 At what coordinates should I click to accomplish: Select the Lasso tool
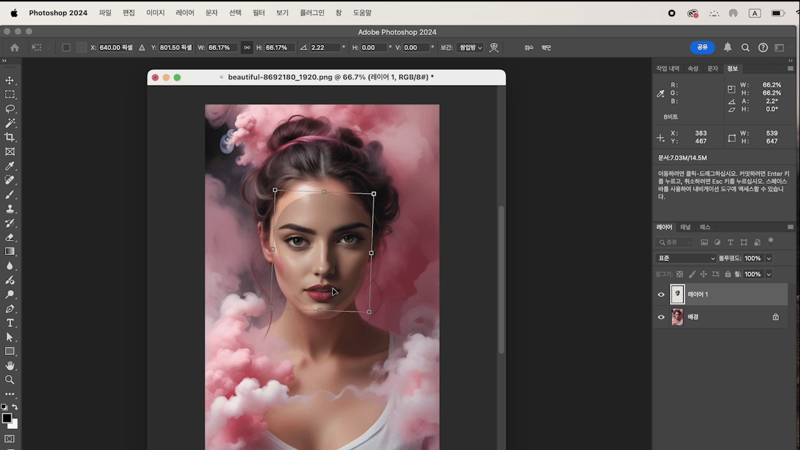pyautogui.click(x=10, y=109)
